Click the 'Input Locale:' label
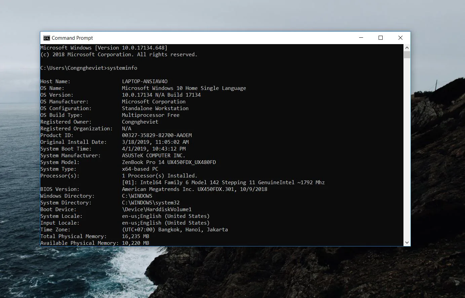 [60, 223]
